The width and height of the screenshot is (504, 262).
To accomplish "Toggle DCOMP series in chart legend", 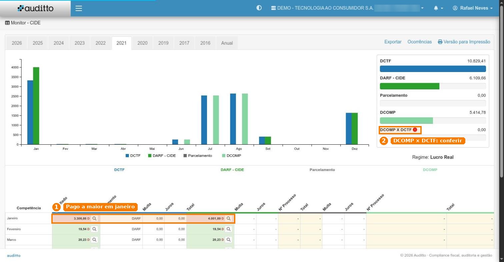I will (231, 156).
